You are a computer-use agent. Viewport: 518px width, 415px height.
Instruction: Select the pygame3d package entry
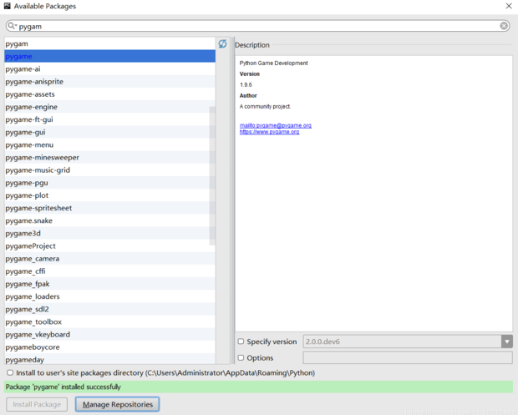23,233
